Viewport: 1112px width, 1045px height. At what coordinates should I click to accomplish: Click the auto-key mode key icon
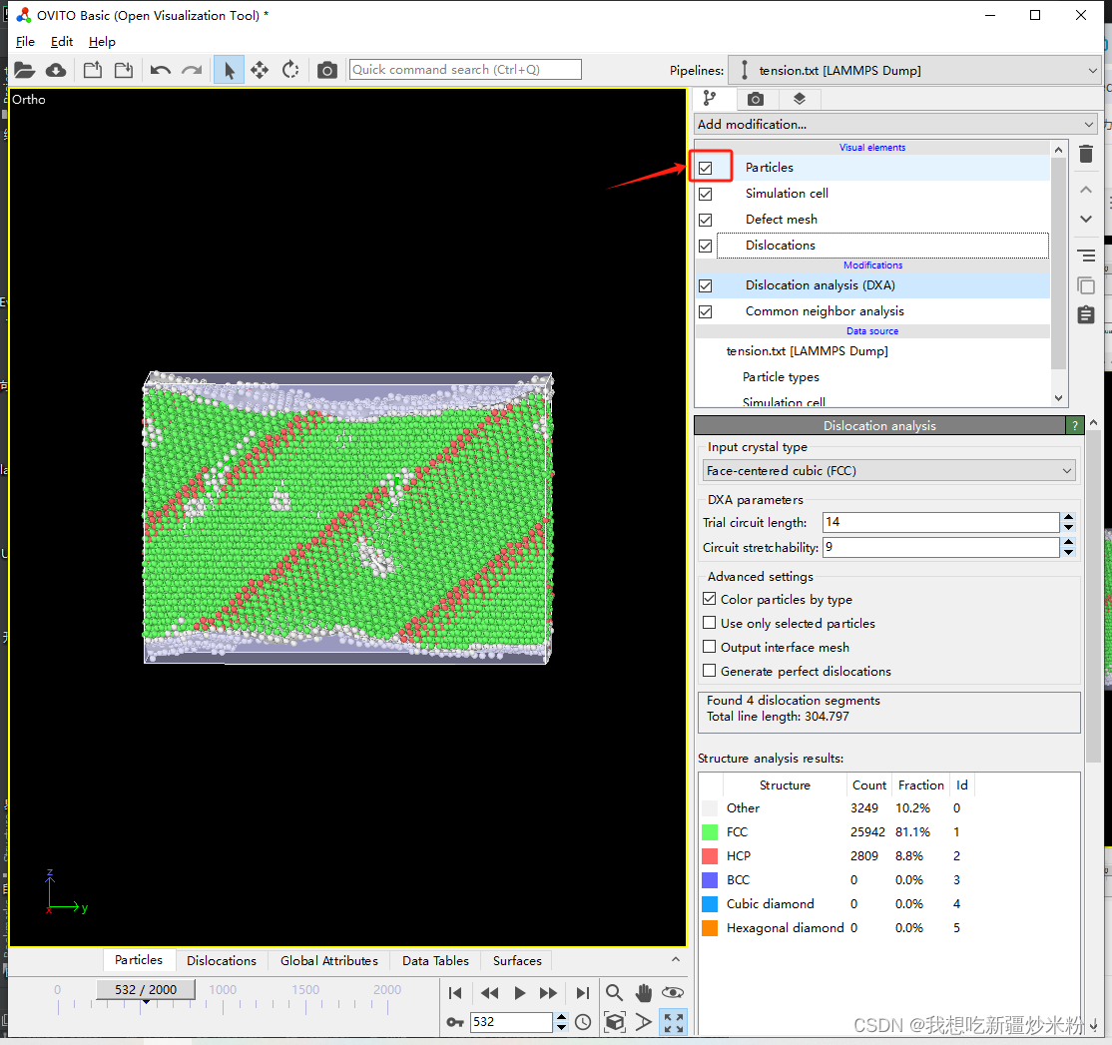coord(455,1022)
